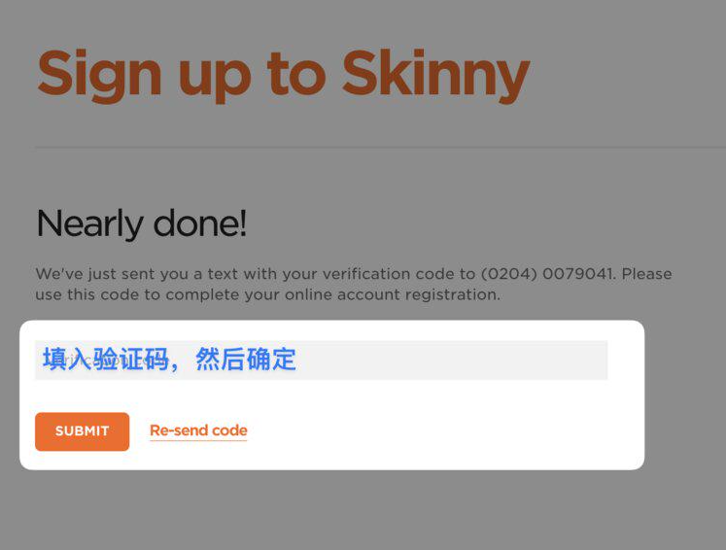Click the verification message's first line
726x550 pixels.
coord(354,274)
